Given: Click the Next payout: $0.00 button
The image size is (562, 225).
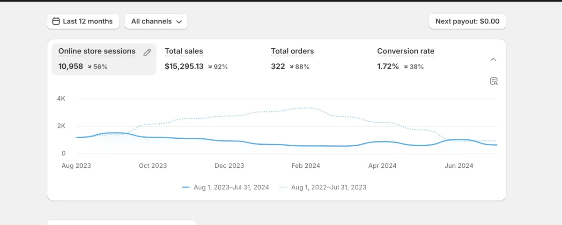Looking at the screenshot, I should [467, 21].
